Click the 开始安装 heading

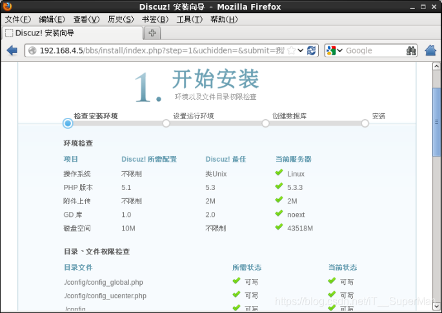pyautogui.click(x=216, y=79)
